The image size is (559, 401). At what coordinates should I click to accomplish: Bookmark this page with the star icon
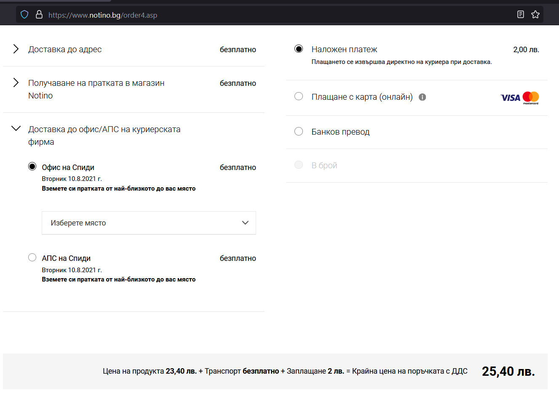(535, 15)
